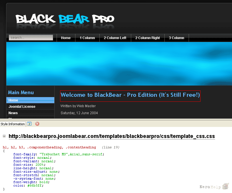This screenshot has width=232, height=193.
Task: Click the 'font-variant: normal' property line
Action: [34, 161]
